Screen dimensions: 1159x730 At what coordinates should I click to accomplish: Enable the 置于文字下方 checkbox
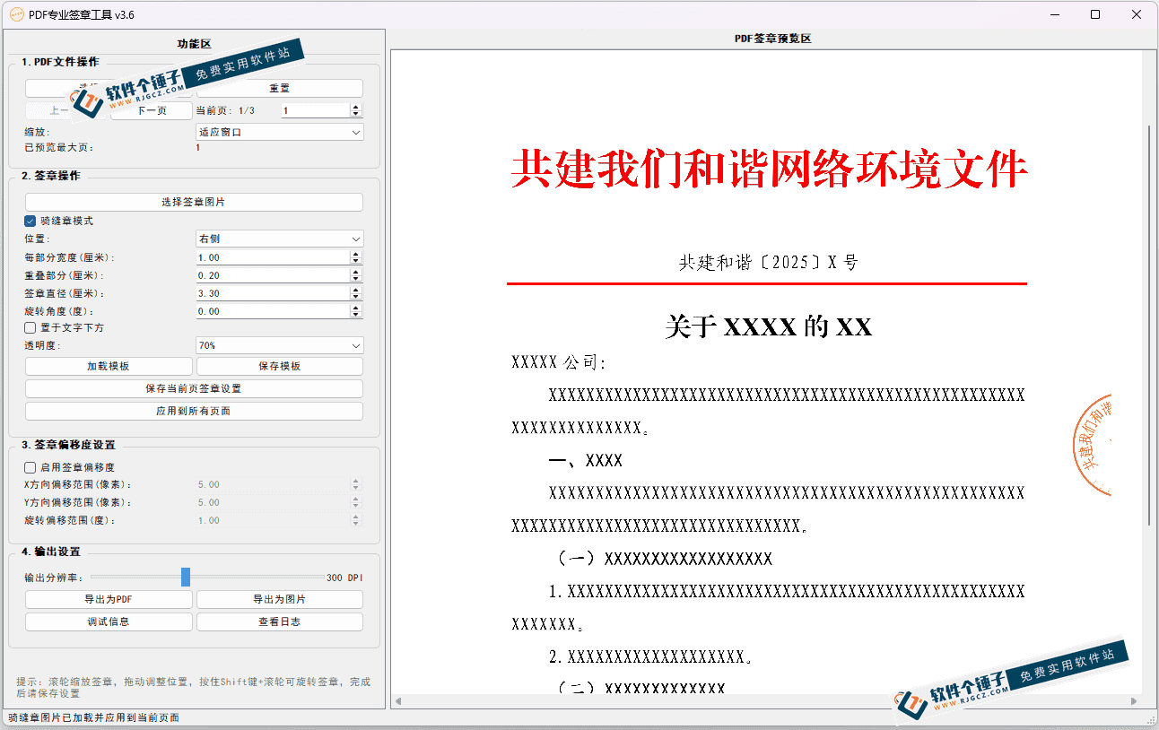(x=30, y=328)
